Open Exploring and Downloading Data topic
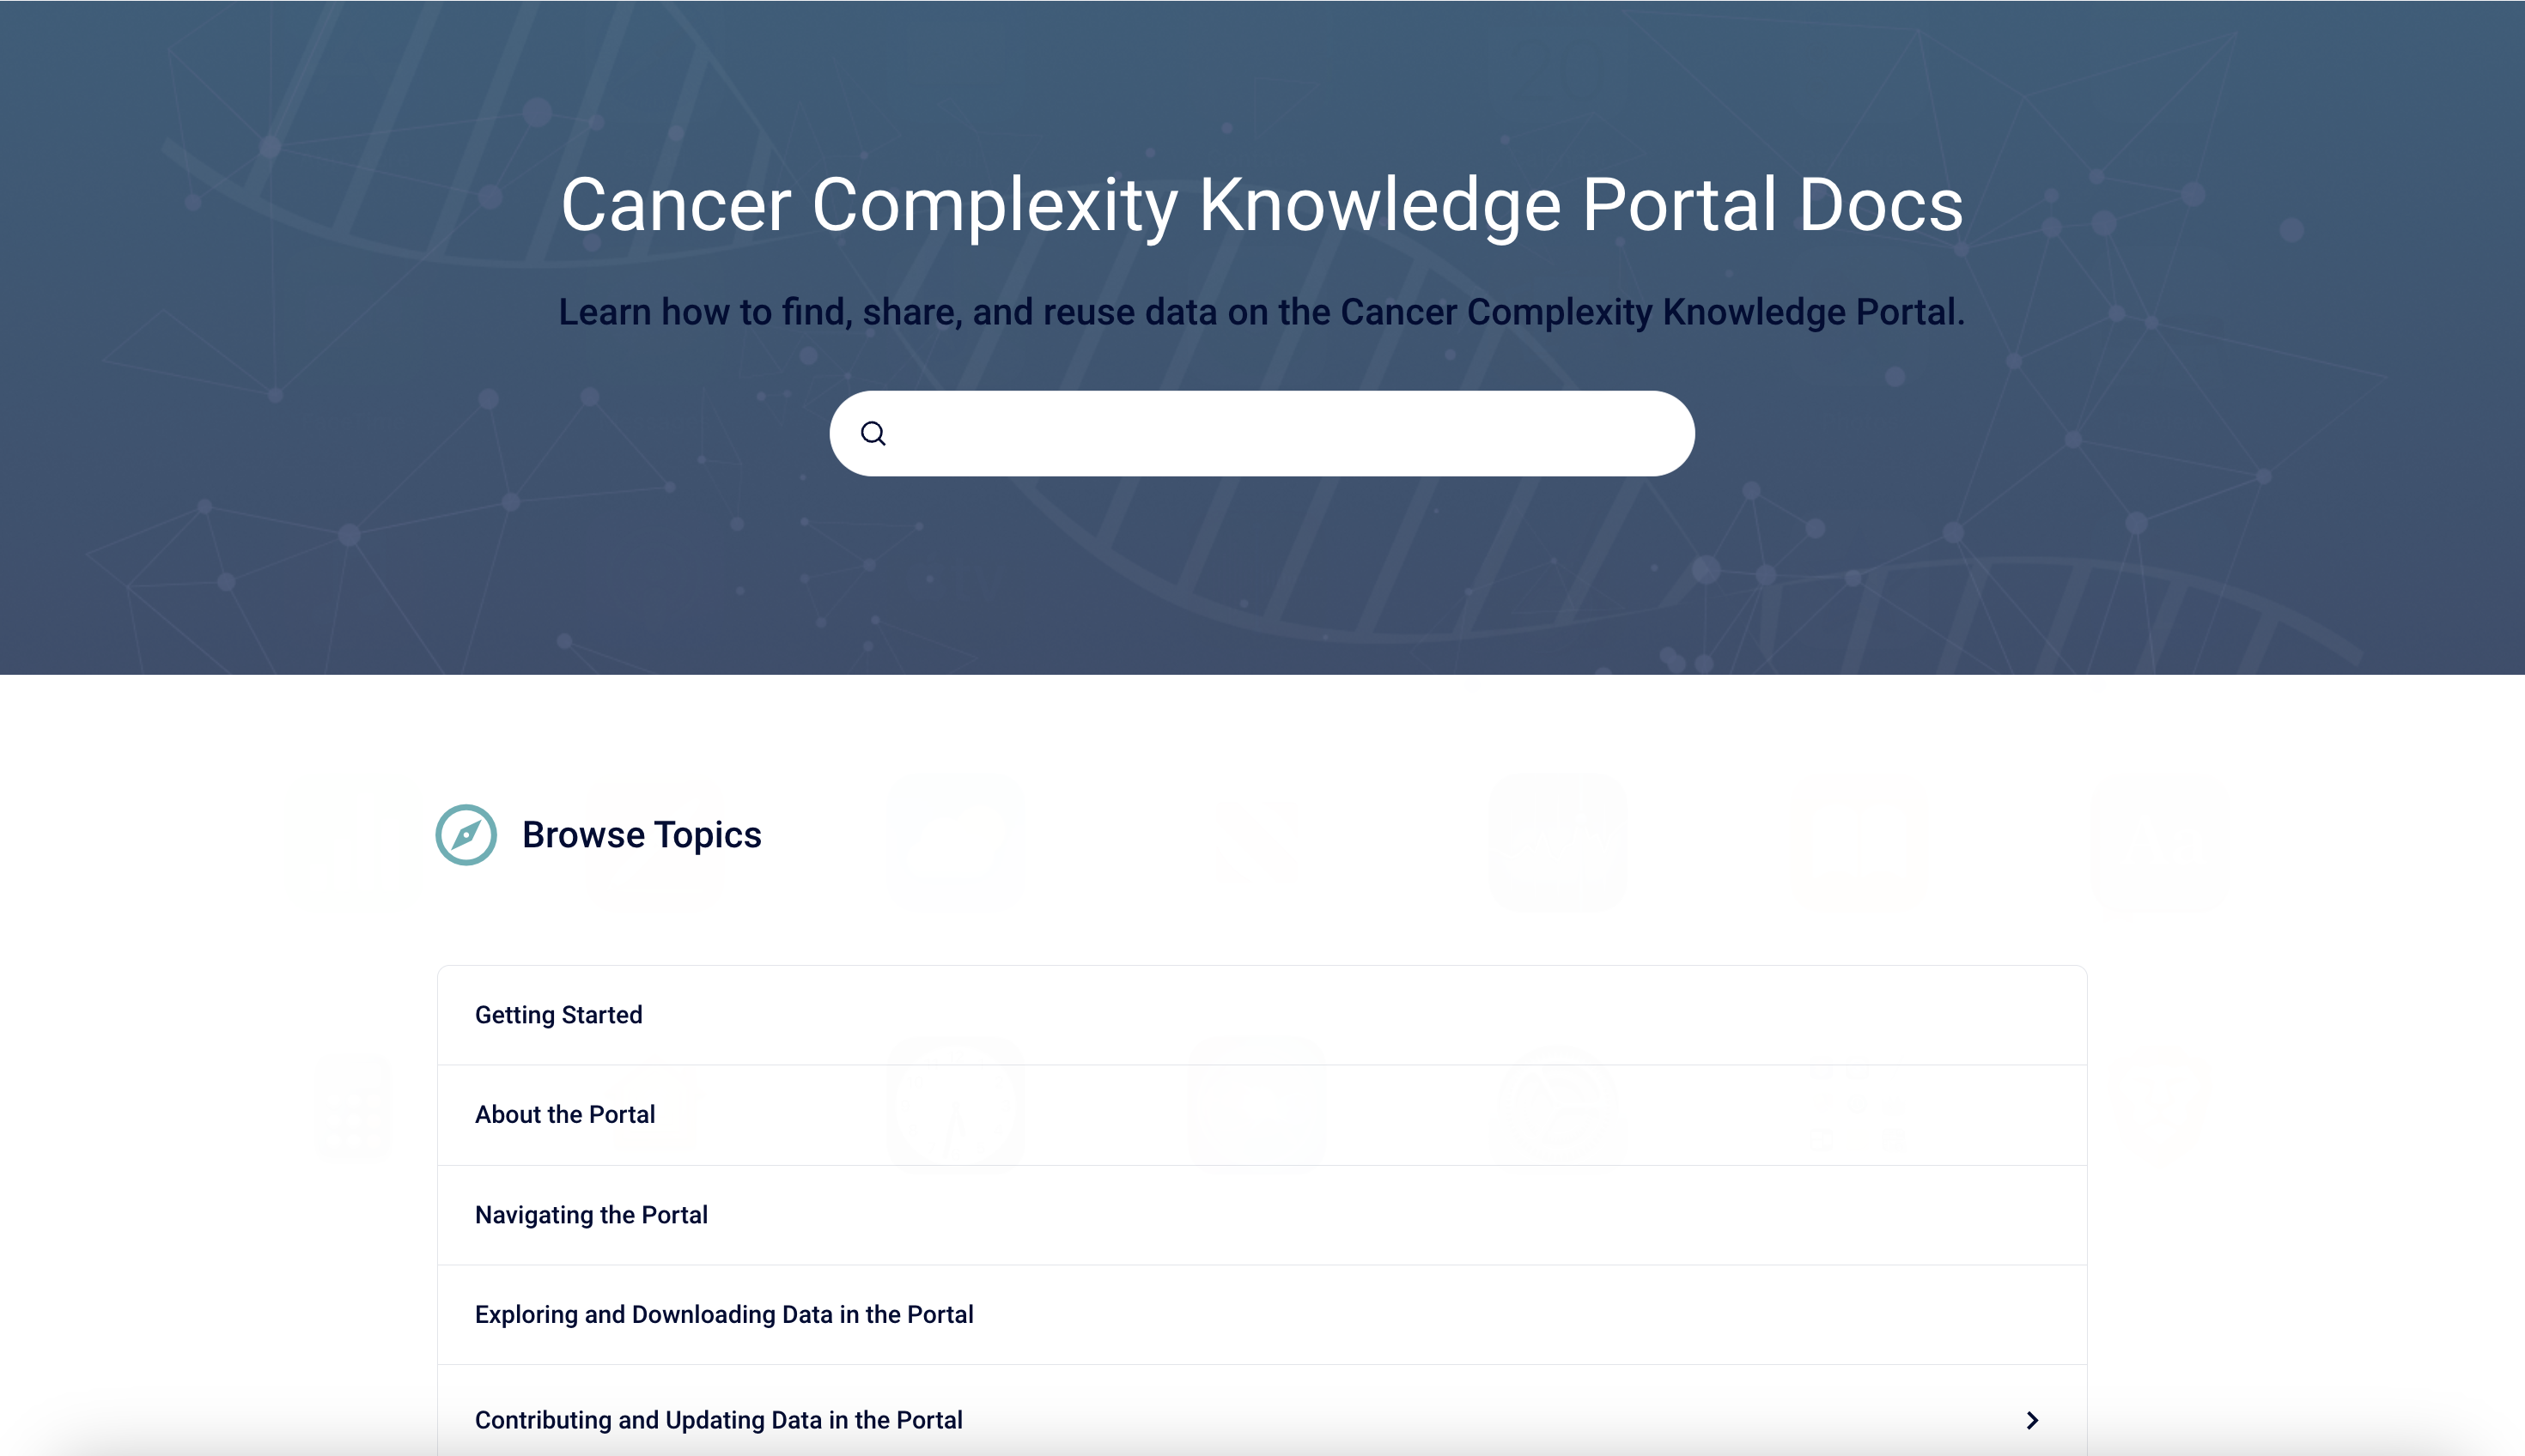Image resolution: width=2525 pixels, height=1456 pixels. (x=723, y=1315)
